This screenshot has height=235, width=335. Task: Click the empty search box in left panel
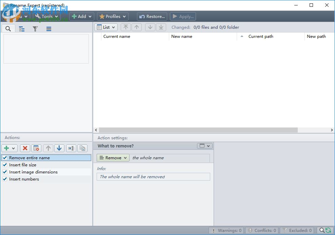pos(46,49)
